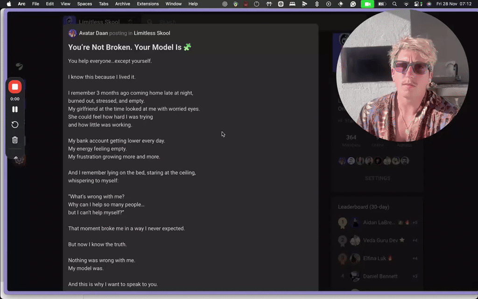Image resolution: width=478 pixels, height=299 pixels.
Task: Open the Wi-Fi menu
Action: [x=406, y=4]
